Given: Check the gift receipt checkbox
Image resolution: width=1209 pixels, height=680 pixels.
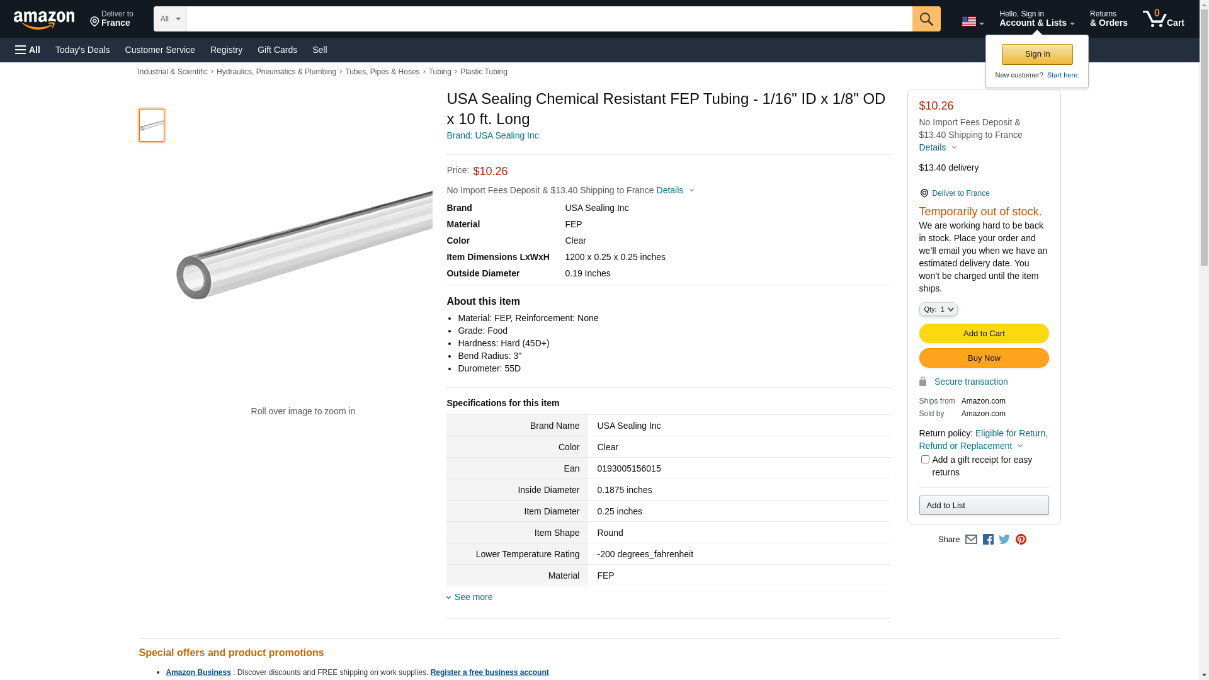Looking at the screenshot, I should 925,460.
